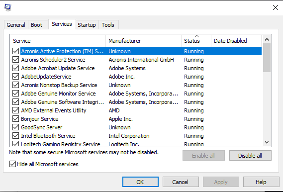Image resolution: width=283 pixels, height=192 pixels.
Task: Toggle Acronis Nonstop Backup Service checkbox
Action: [16, 85]
